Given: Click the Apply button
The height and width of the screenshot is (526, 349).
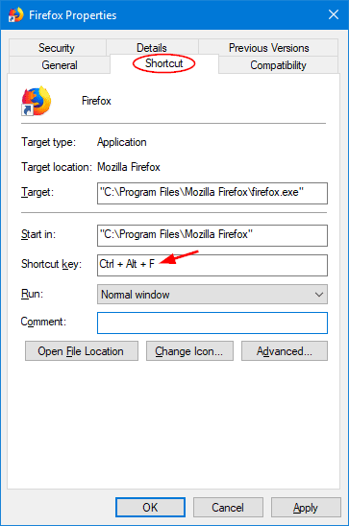Looking at the screenshot, I should click(x=306, y=507).
